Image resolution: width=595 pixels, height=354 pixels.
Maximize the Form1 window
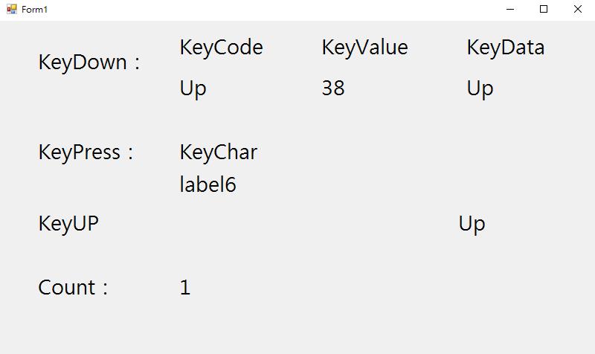pos(544,9)
